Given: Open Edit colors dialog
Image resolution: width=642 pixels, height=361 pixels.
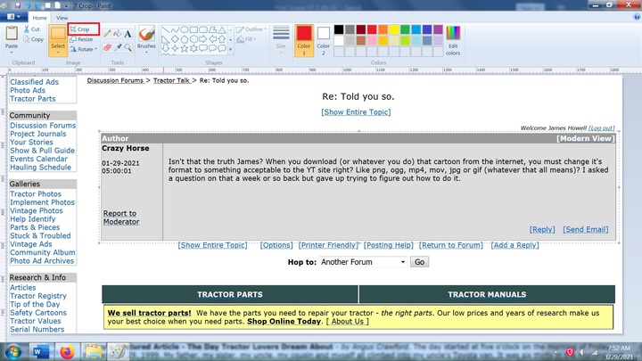Looking at the screenshot, I should (x=453, y=40).
